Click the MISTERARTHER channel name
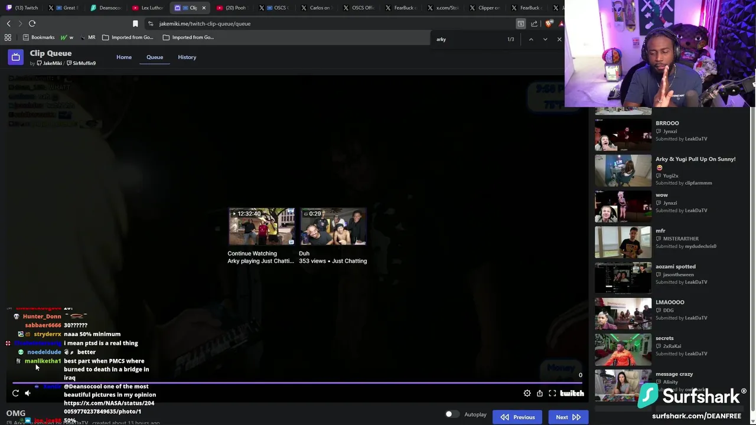This screenshot has width=756, height=425. pos(680,239)
